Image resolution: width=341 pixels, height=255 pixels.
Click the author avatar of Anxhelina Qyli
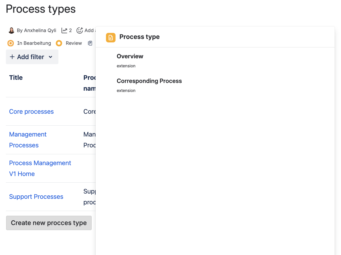tap(11, 30)
